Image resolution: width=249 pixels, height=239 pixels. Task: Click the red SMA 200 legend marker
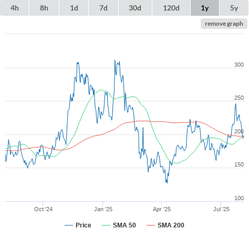tap(151, 225)
